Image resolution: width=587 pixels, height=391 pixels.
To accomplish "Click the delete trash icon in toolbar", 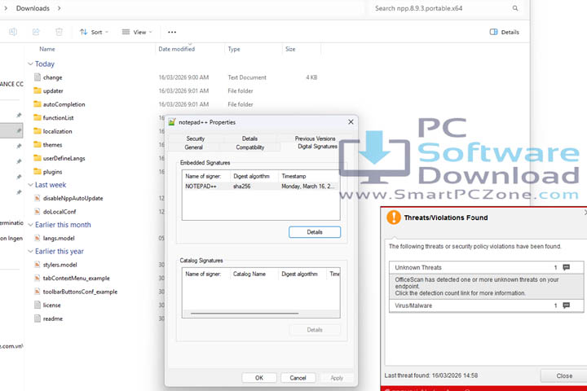I will tap(59, 33).
